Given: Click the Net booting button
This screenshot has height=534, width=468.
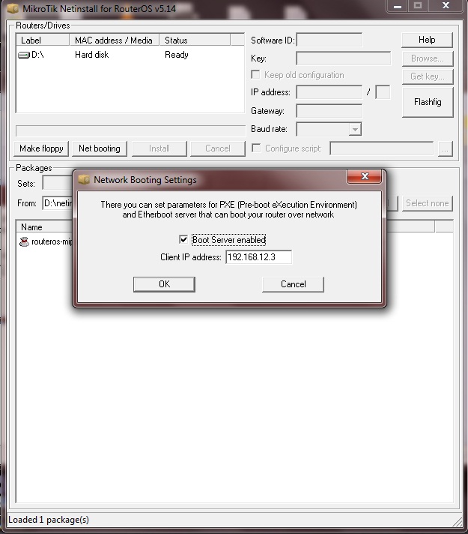Looking at the screenshot, I should [100, 148].
